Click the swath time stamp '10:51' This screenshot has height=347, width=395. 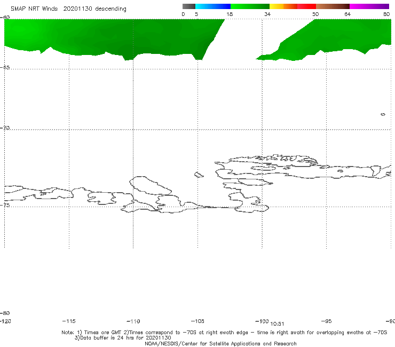(277, 324)
